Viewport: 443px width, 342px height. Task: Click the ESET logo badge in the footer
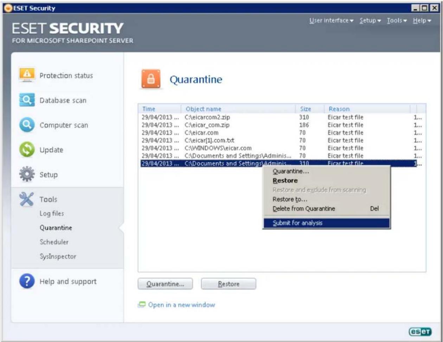420,331
